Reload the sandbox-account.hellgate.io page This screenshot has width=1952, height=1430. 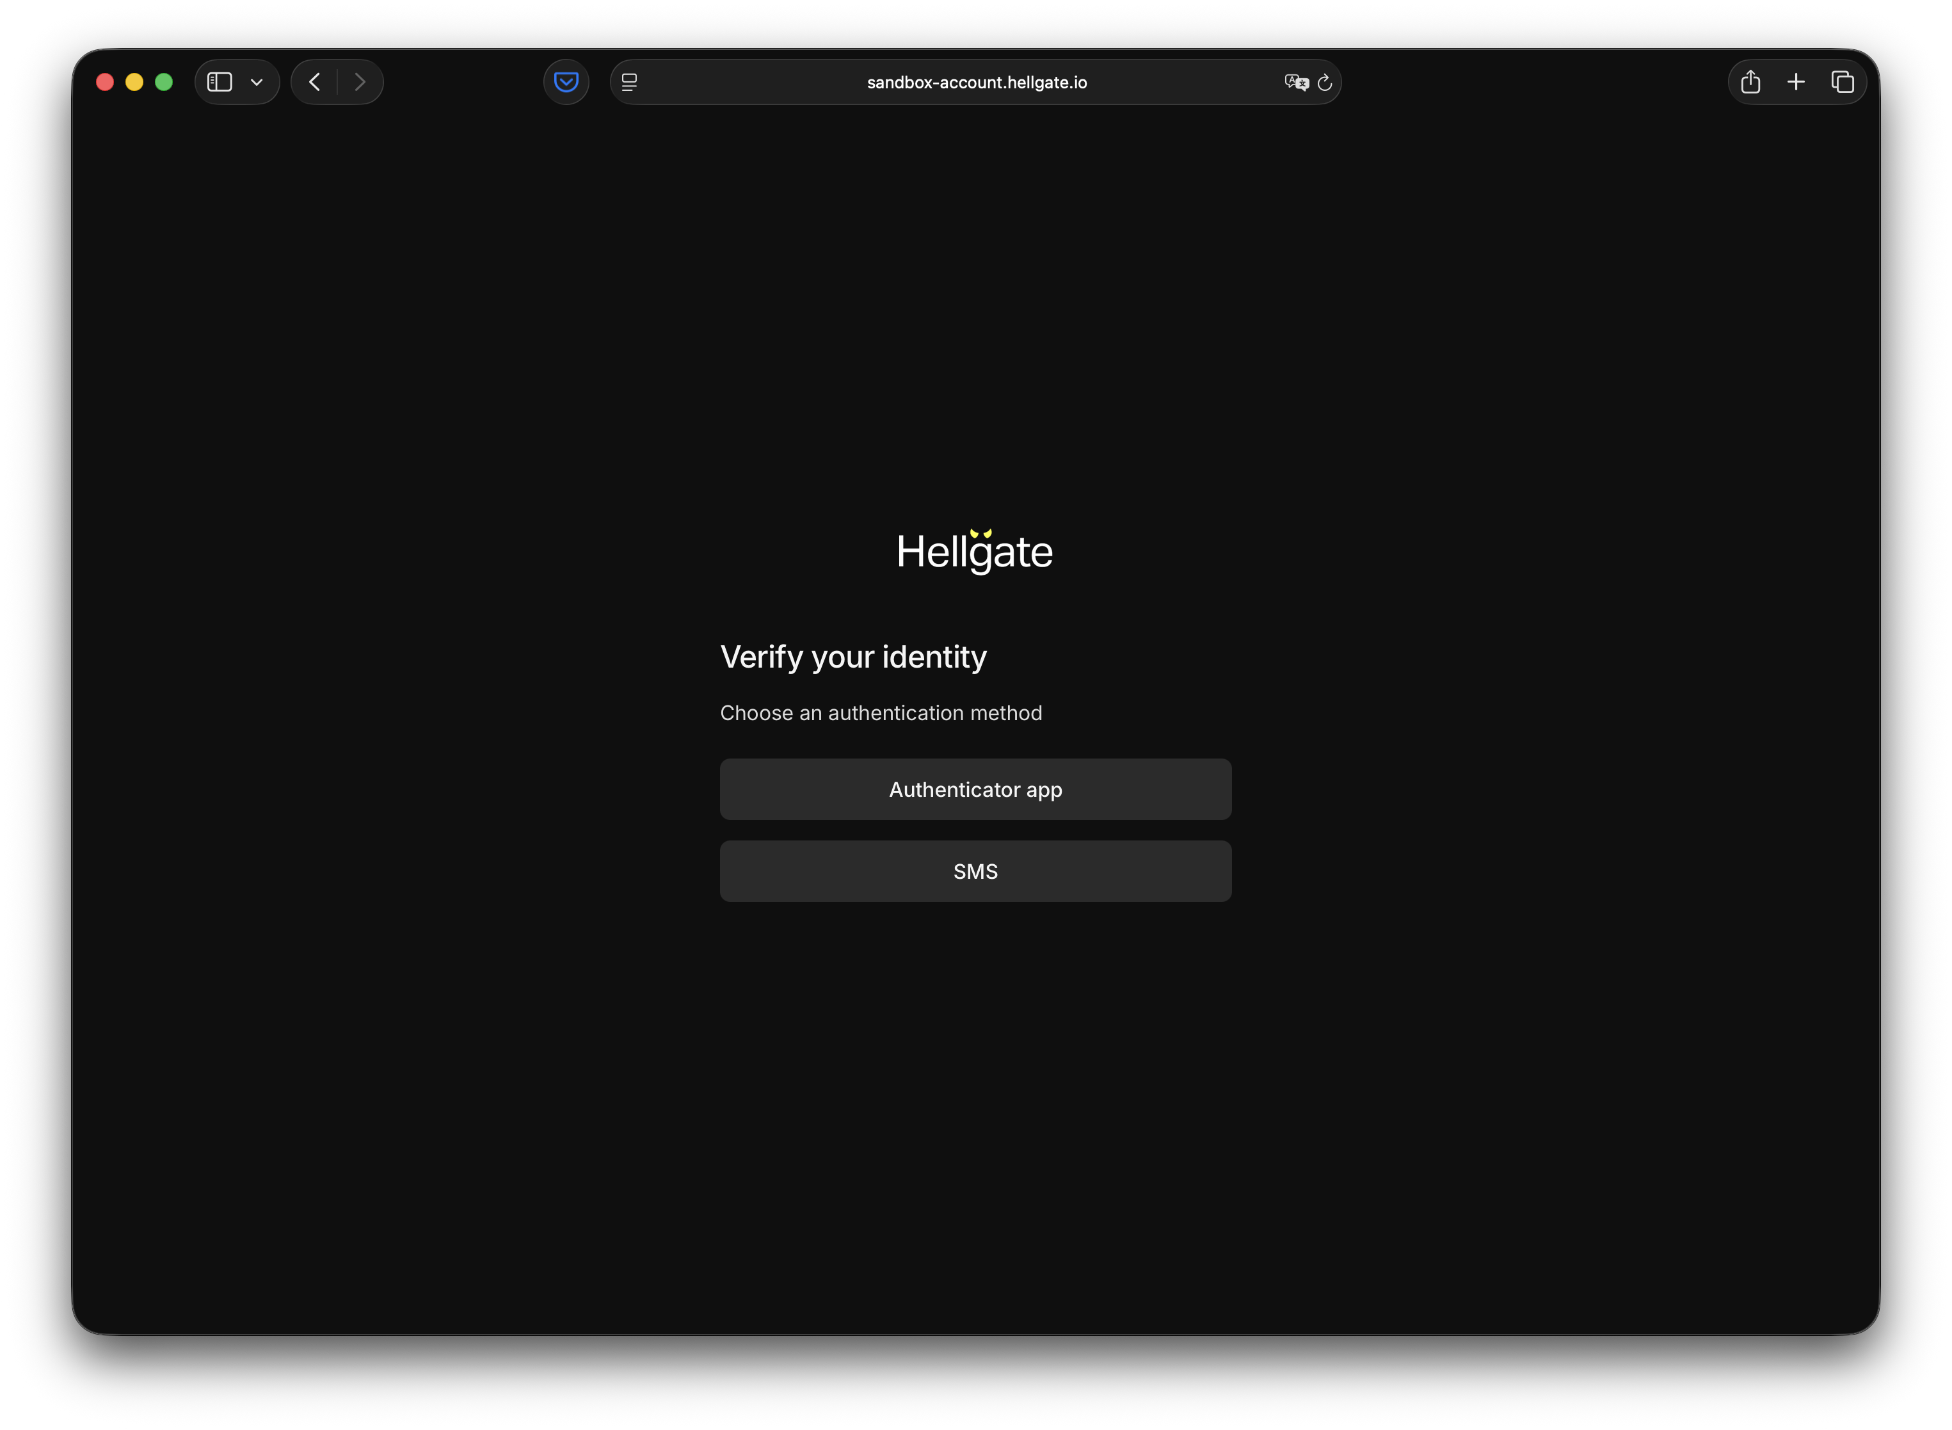click(1325, 82)
